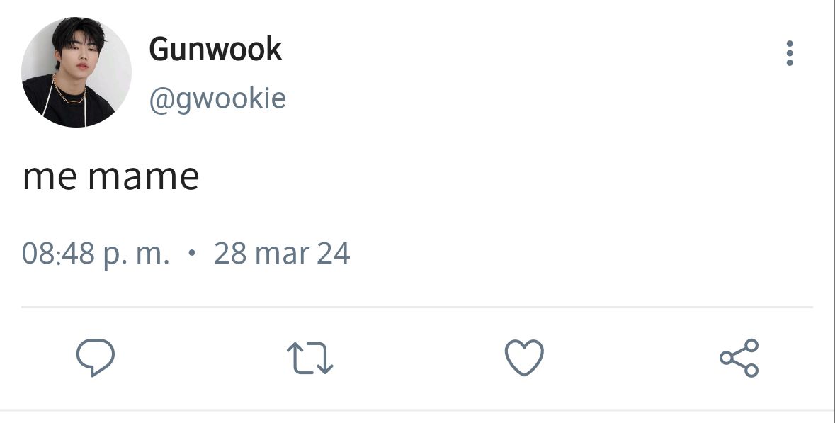Tap the heart outline under the tweet
Screen dimensions: 835x423
click(524, 358)
